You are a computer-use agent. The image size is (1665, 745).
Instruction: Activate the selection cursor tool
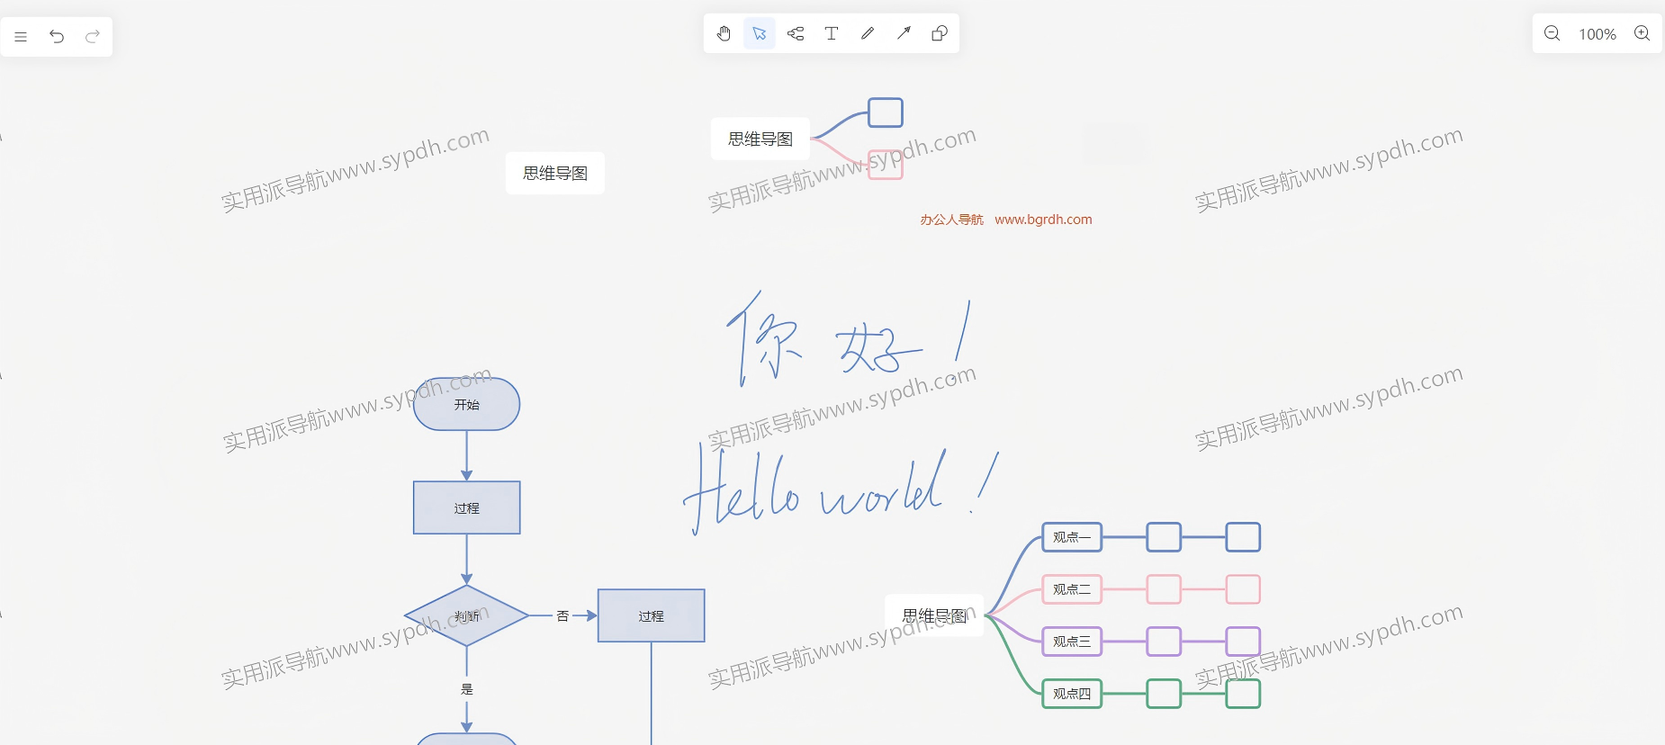coord(760,34)
